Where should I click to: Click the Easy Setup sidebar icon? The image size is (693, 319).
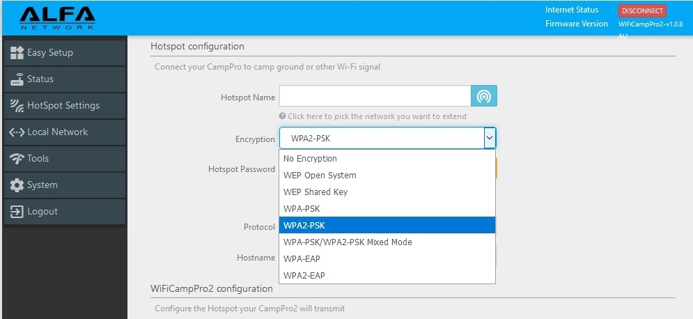pyautogui.click(x=17, y=53)
